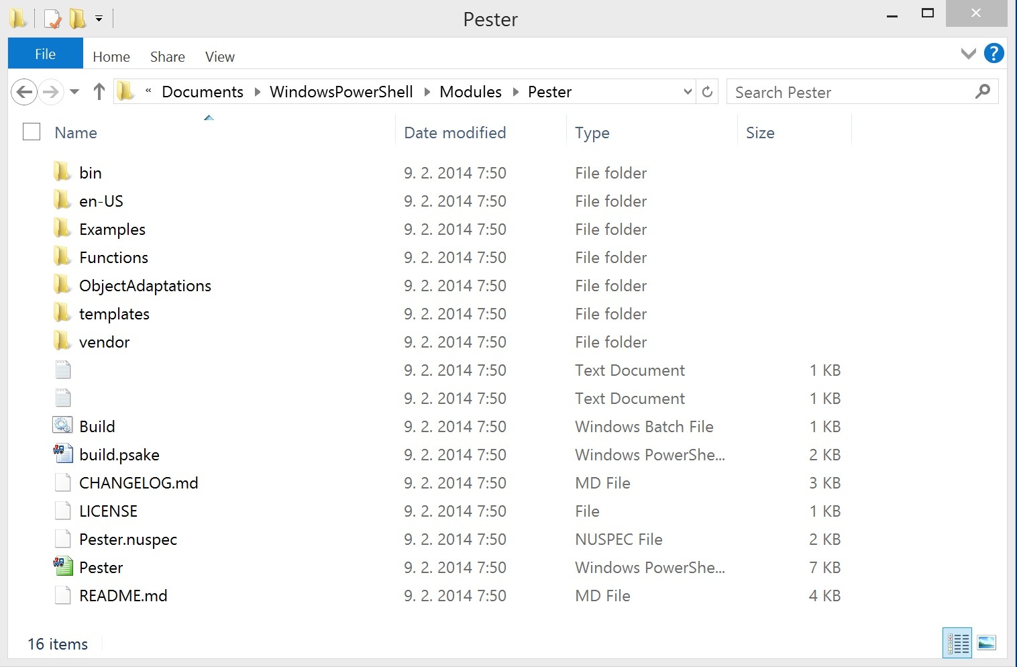Screen dimensions: 1017x667
Task: Open the Share ribbon tab
Action: [167, 57]
